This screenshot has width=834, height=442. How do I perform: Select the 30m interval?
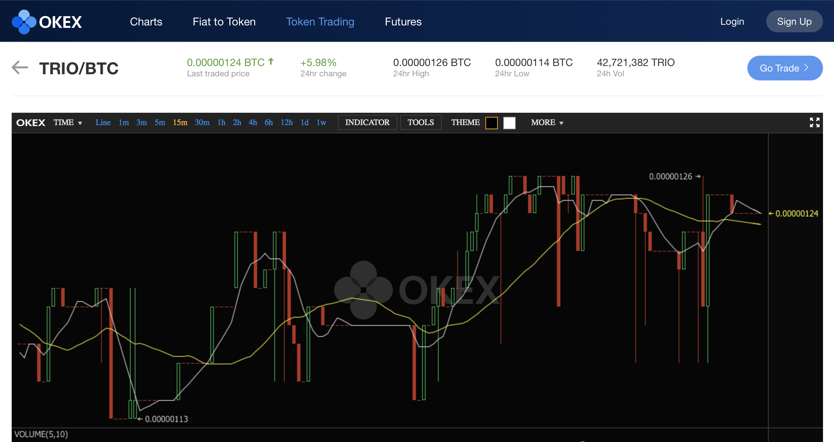(202, 122)
